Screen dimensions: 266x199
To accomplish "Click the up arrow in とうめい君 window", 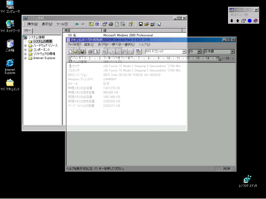I will (x=238, y=21).
